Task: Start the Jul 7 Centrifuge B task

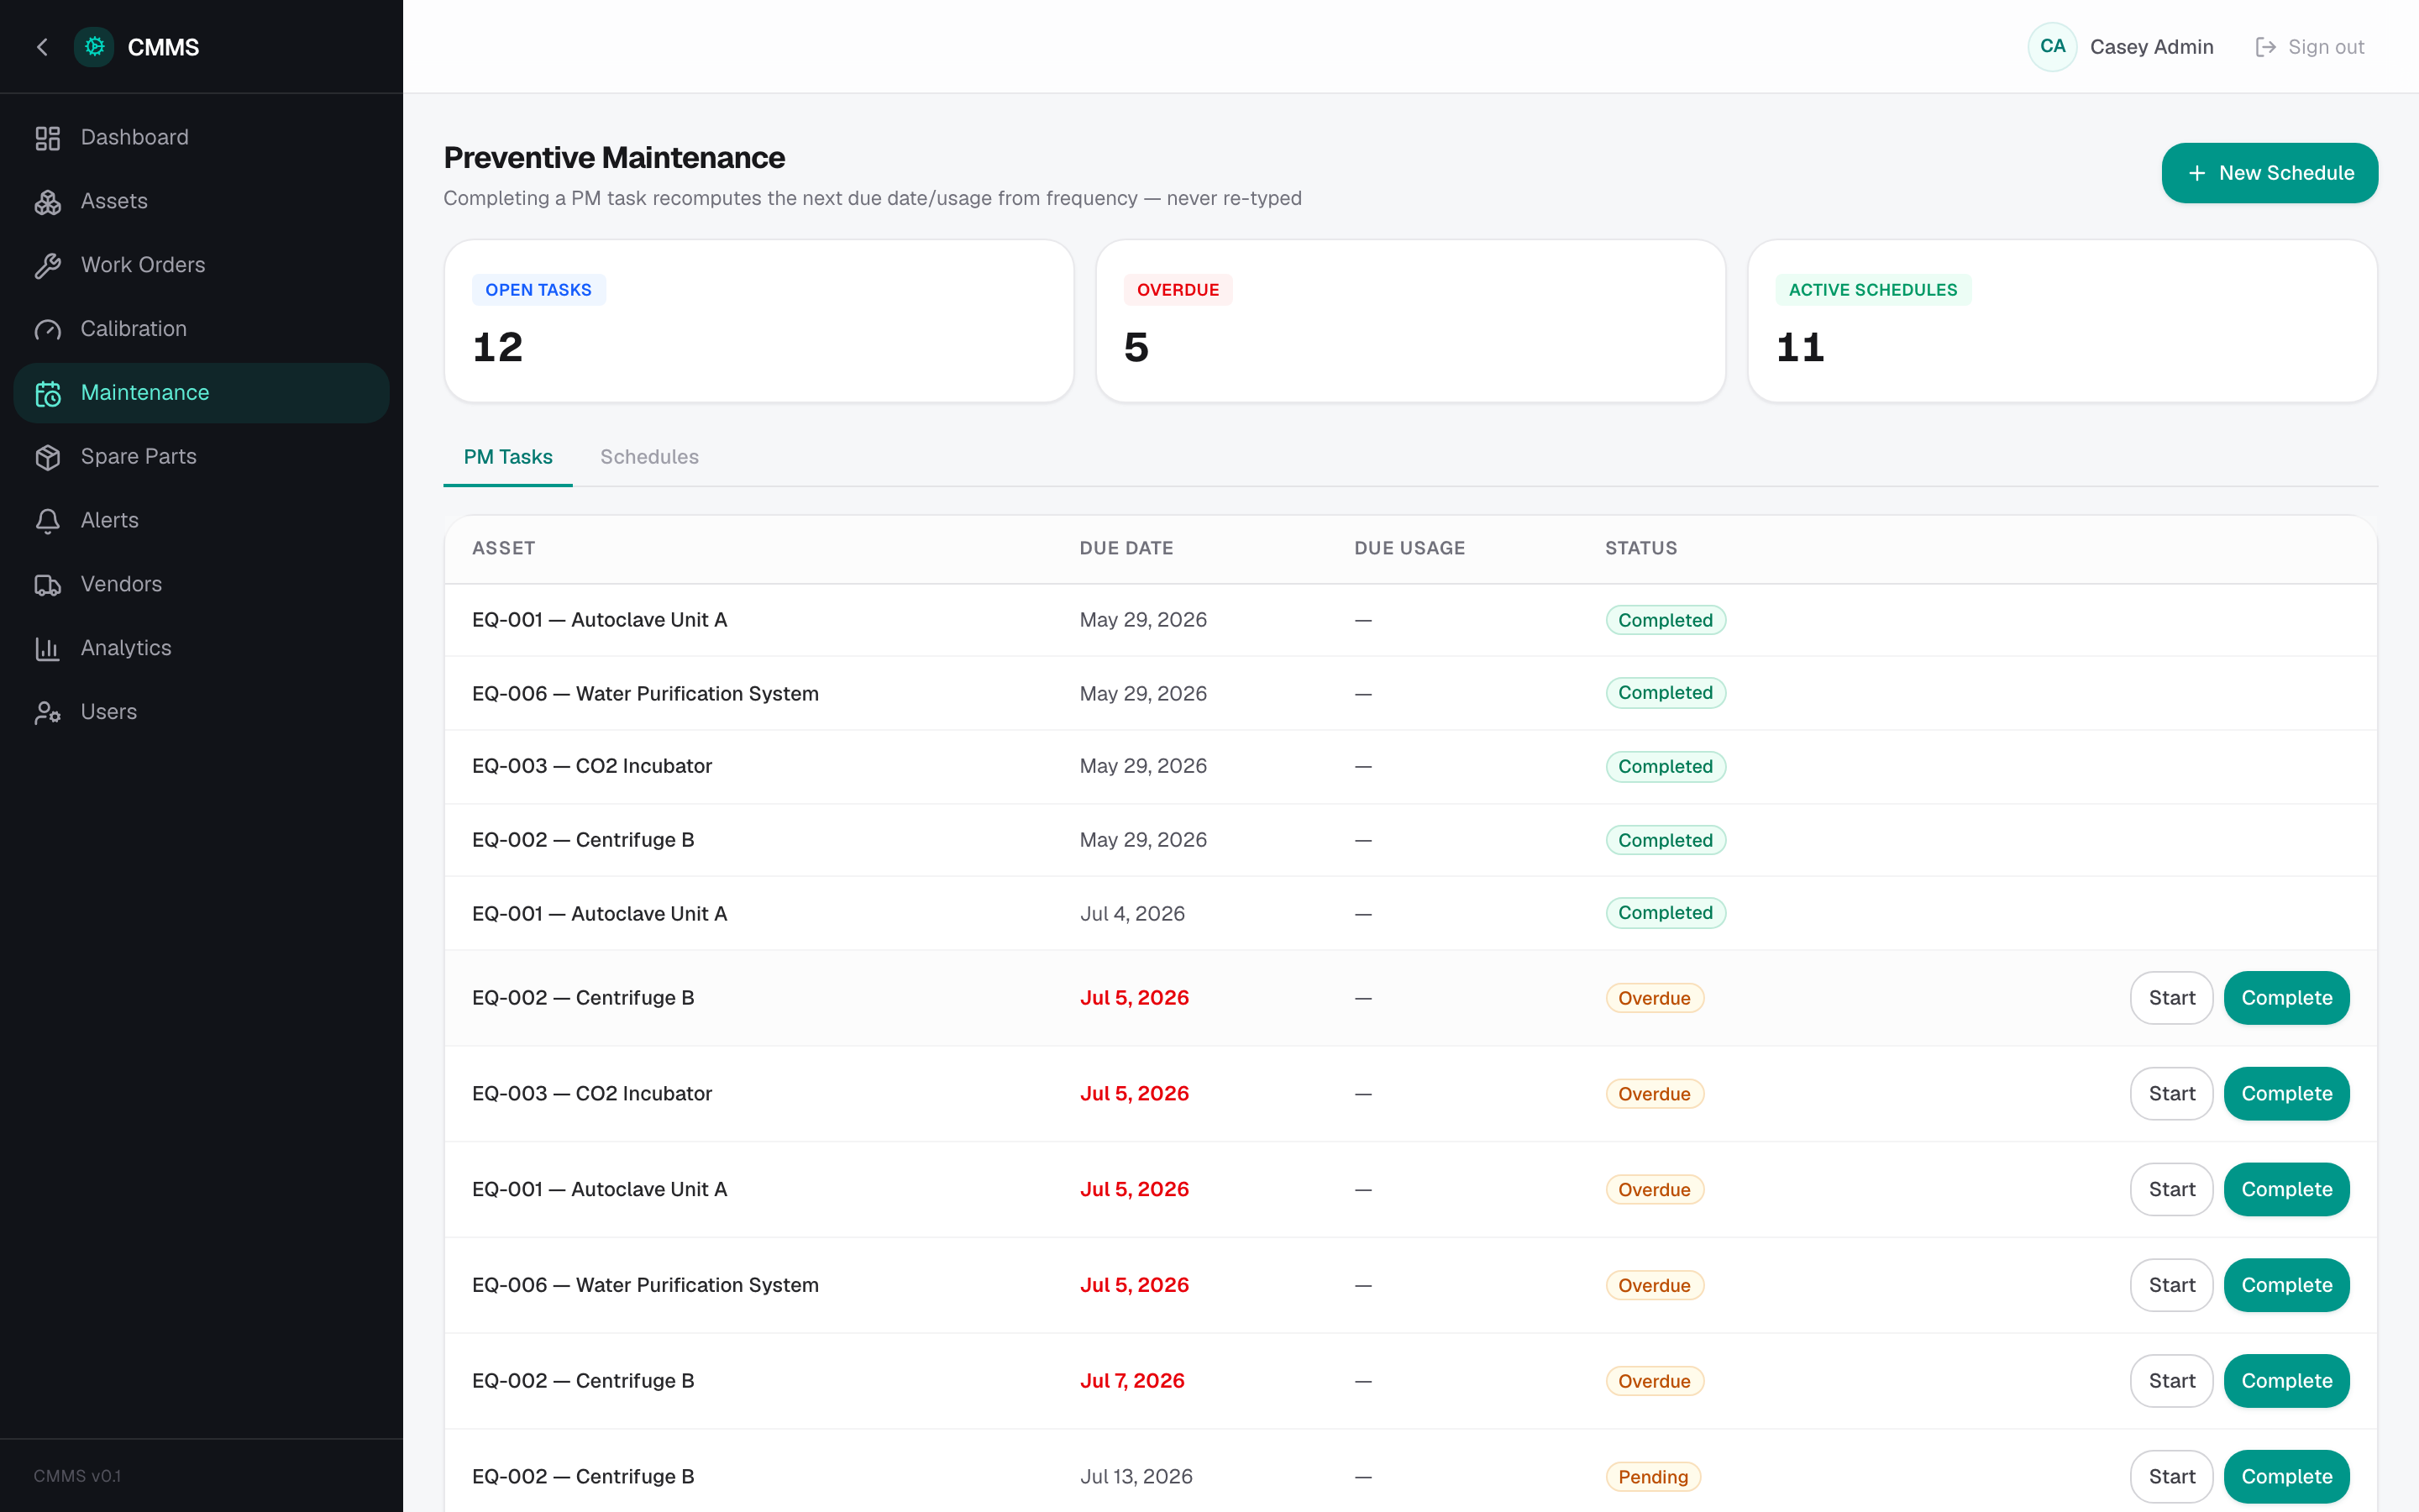Action: click(x=2171, y=1381)
